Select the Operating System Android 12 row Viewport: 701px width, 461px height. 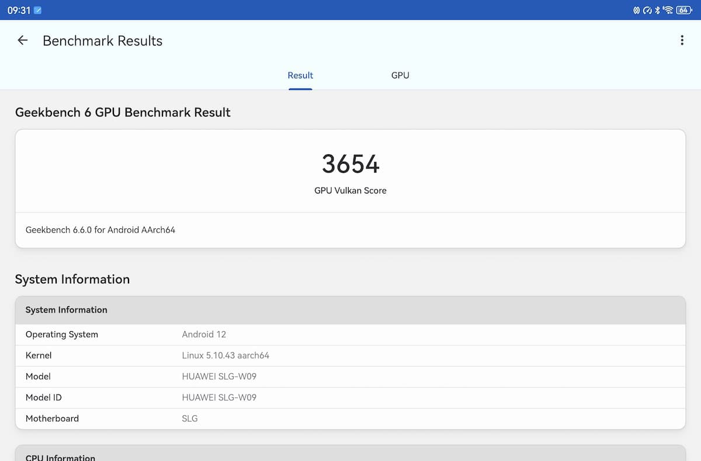click(x=350, y=335)
